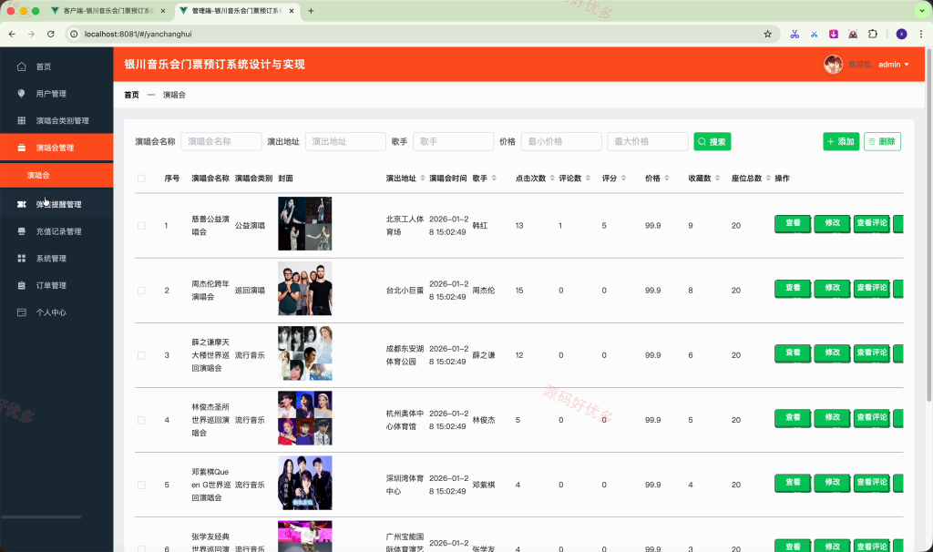
Task: Sort by 点击次数 column
Action: (x=552, y=178)
